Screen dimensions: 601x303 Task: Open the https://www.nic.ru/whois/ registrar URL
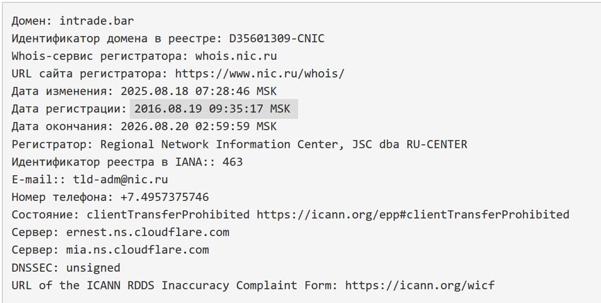260,74
